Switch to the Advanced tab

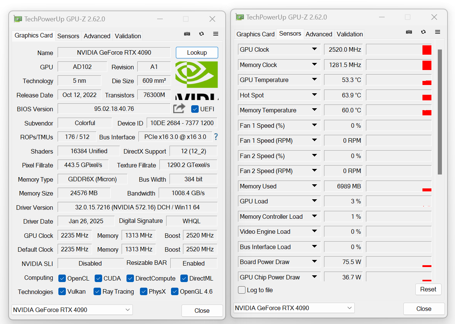[x=97, y=36]
